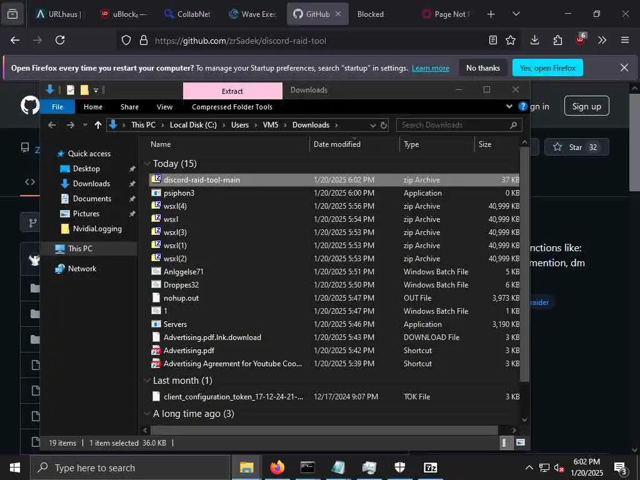
Task: Click the Type here to search box
Action: 131,467
